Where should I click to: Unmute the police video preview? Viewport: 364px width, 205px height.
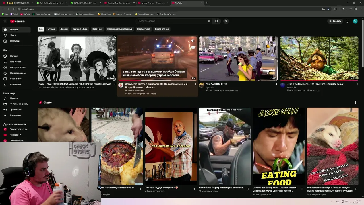(193, 40)
